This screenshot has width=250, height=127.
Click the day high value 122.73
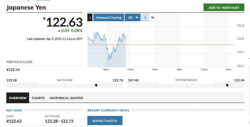[118, 80]
